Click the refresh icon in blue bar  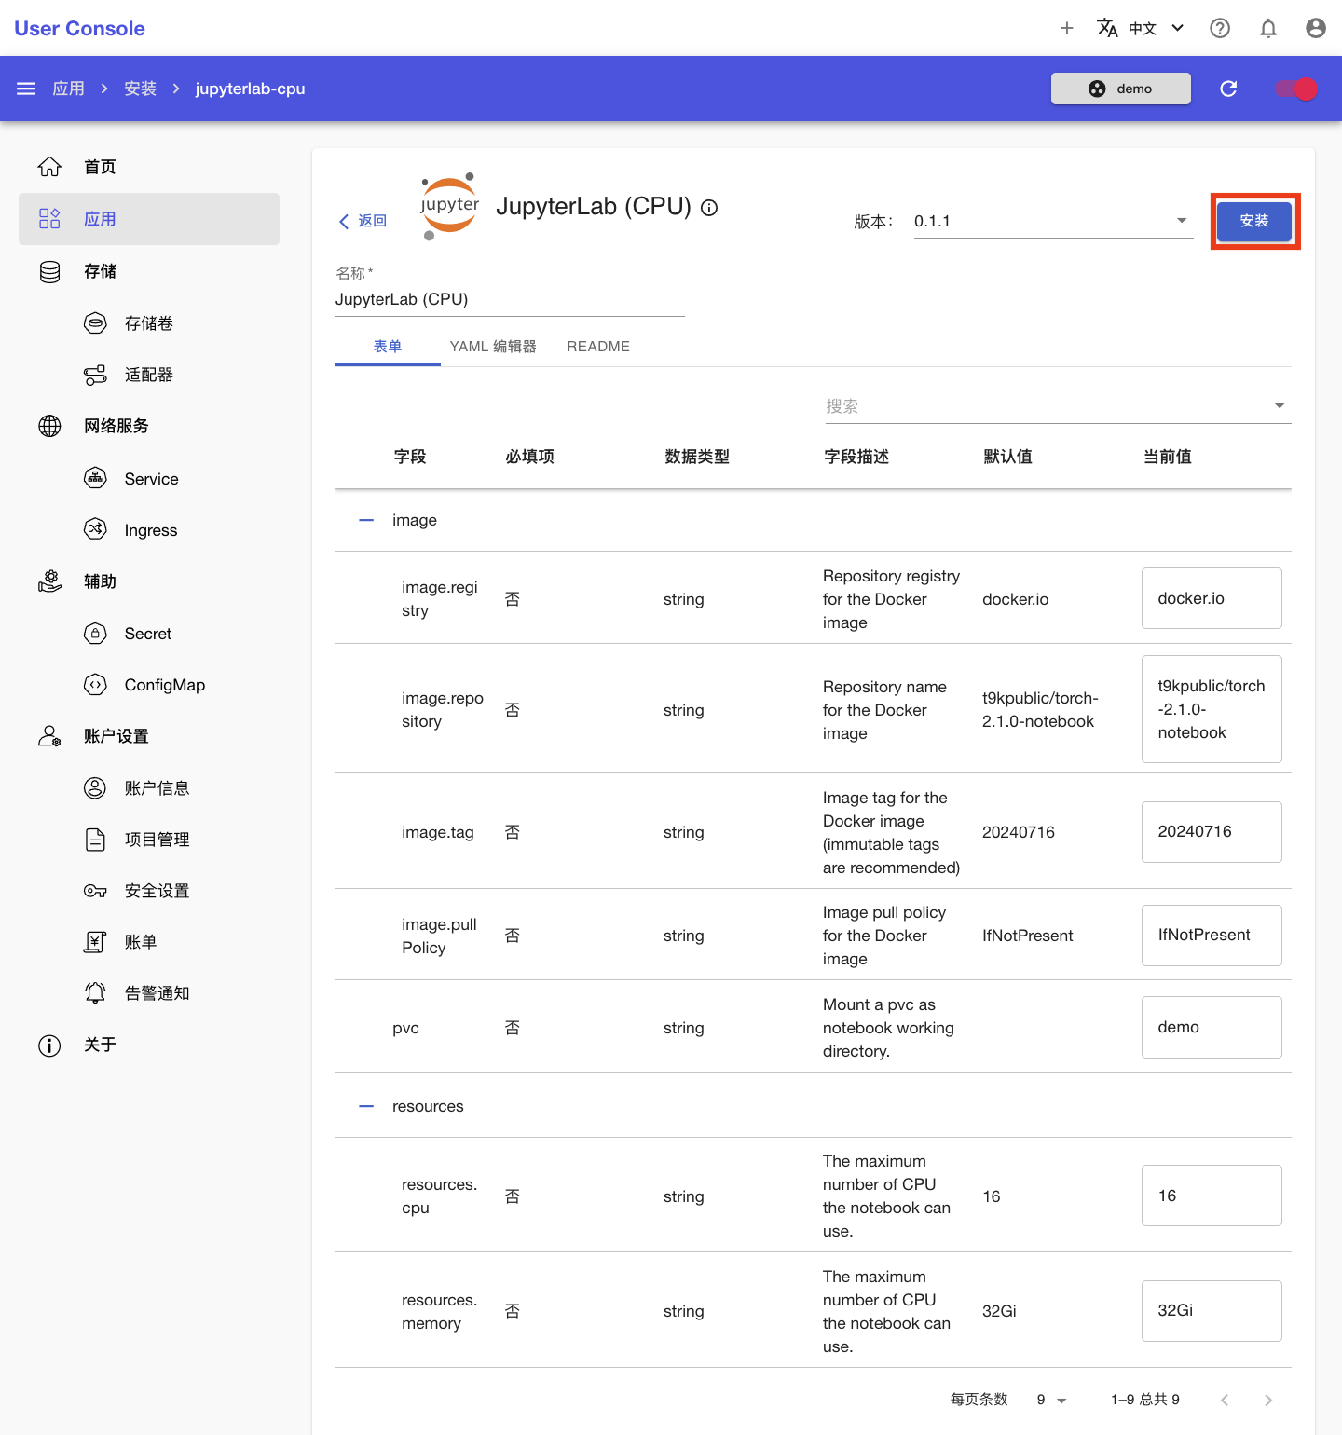1228,89
